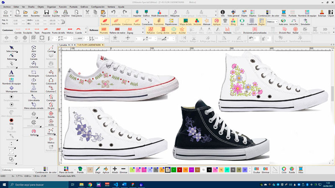Click the Orla border tool
The height and width of the screenshot is (188, 335).
point(11,122)
